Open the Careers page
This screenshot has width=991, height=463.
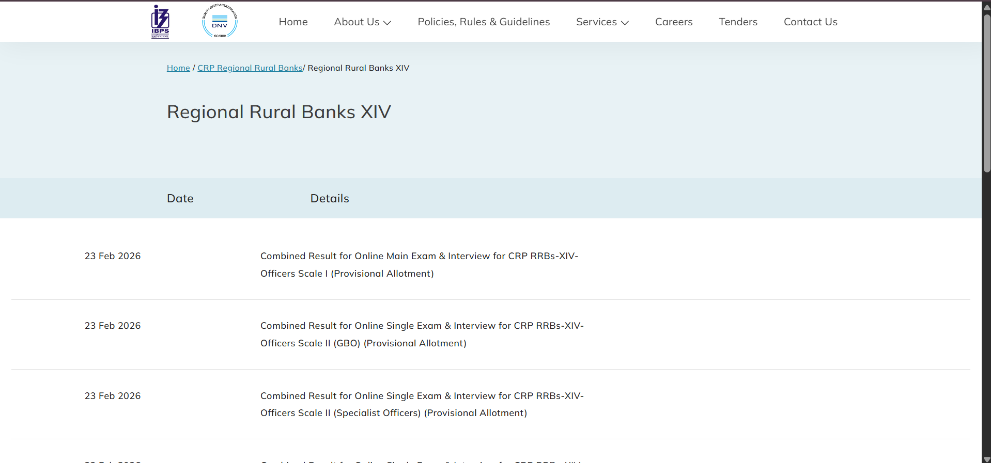click(x=674, y=22)
